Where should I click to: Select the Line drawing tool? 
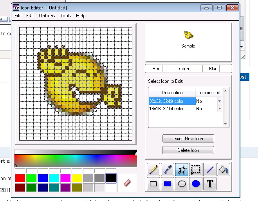209,170
